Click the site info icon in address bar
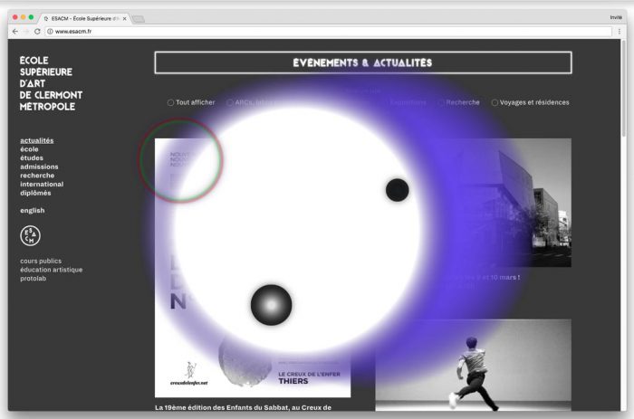634x419 pixels. [50, 31]
